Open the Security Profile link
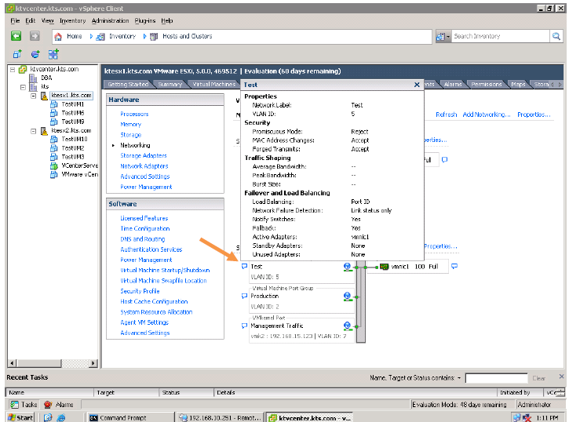 coord(140,291)
